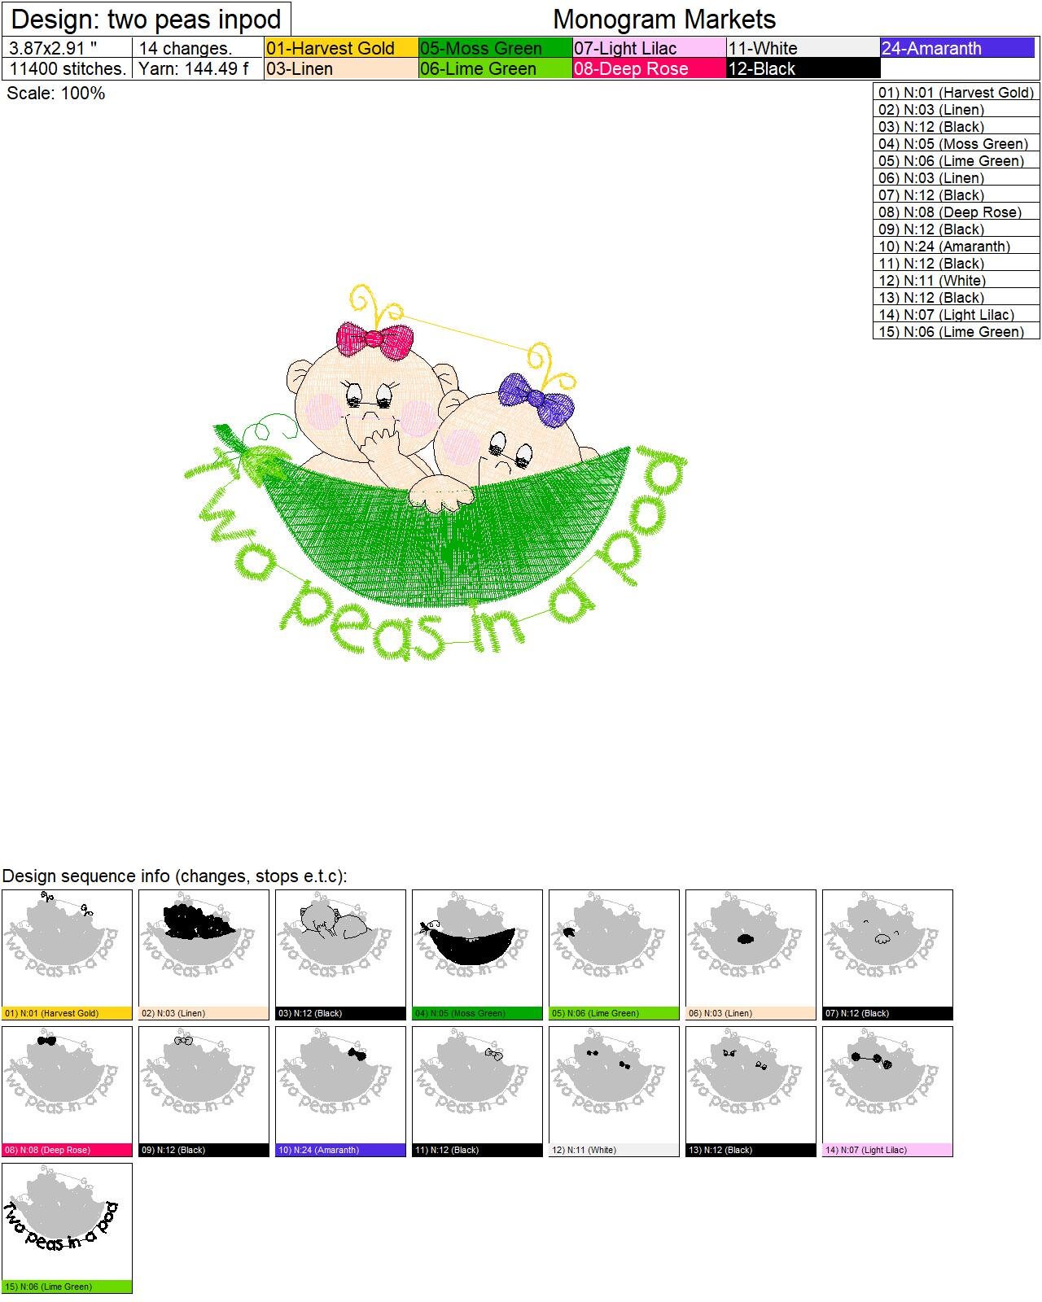1042x1302 pixels.
Task: Select sequence row 05) N:06 (Lime Green)
Action: click(x=956, y=160)
